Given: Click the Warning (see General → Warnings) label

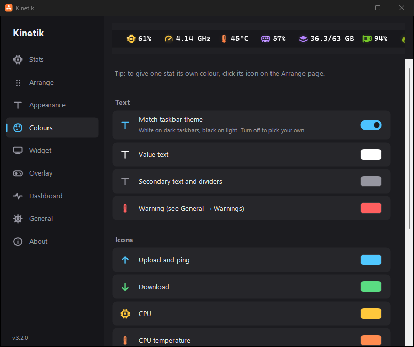Looking at the screenshot, I should click(x=192, y=209).
